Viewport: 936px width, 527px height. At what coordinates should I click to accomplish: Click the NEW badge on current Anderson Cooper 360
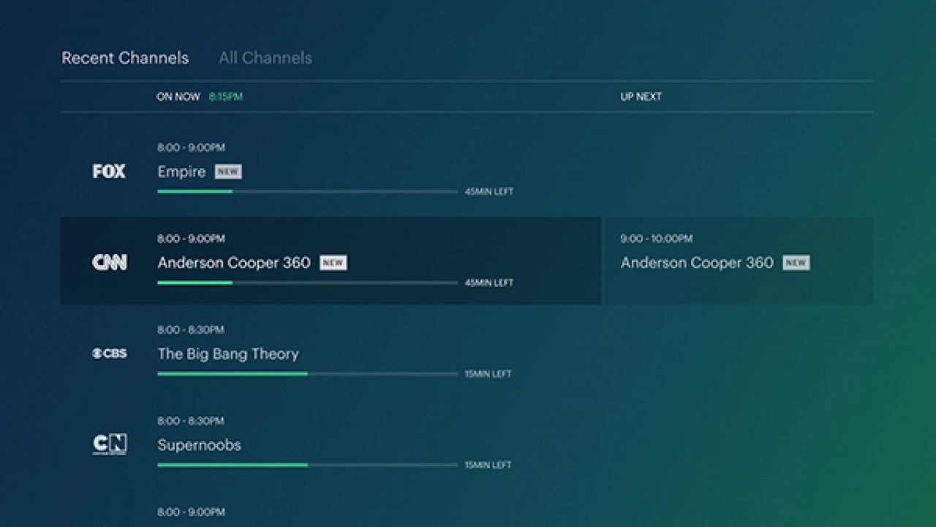333,263
